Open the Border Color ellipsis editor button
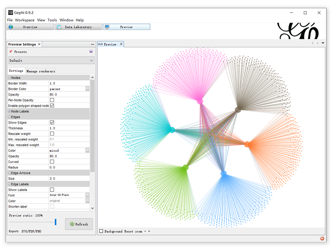Viewport: 333px width, 250px height. [87, 89]
